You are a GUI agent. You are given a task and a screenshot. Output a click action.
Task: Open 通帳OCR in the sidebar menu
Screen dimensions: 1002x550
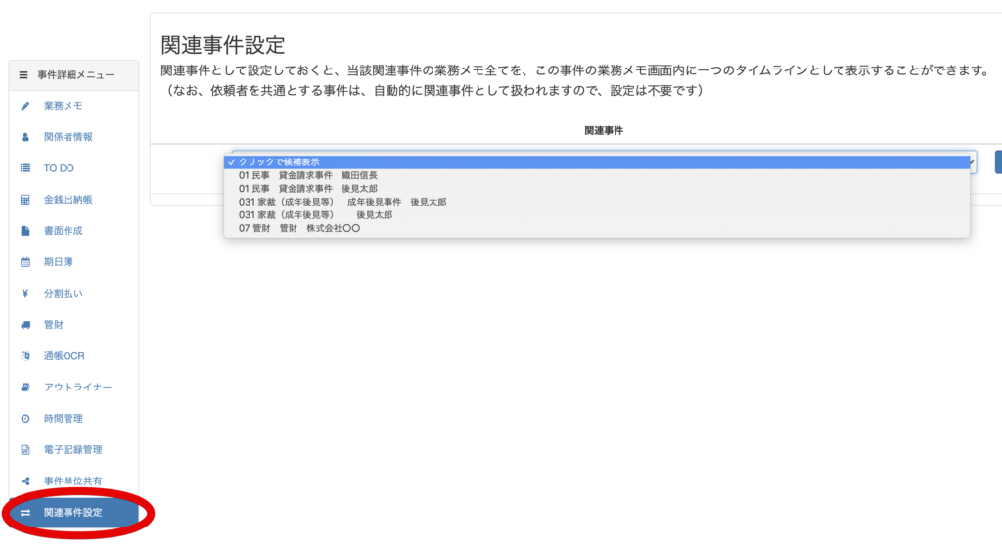coord(70,356)
